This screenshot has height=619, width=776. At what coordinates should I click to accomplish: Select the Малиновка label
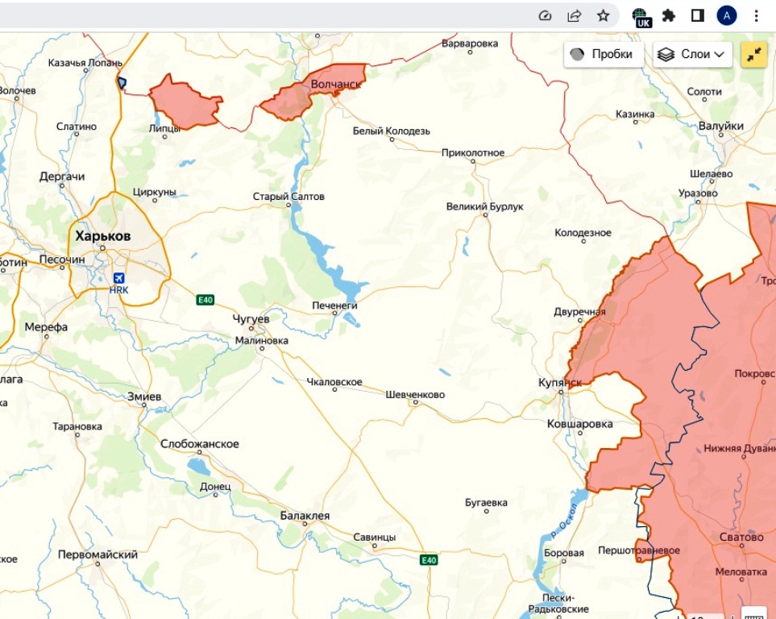261,340
